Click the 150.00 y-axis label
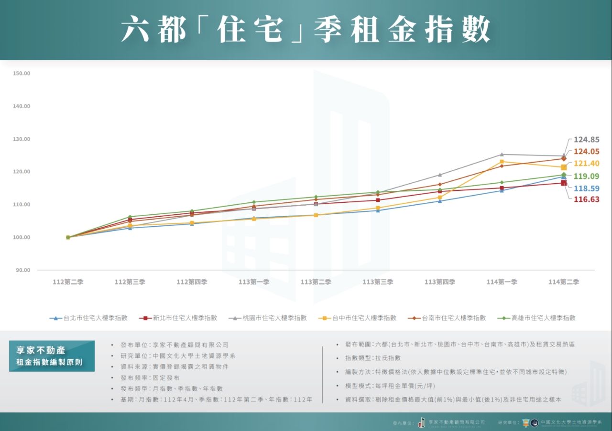 click(22, 74)
